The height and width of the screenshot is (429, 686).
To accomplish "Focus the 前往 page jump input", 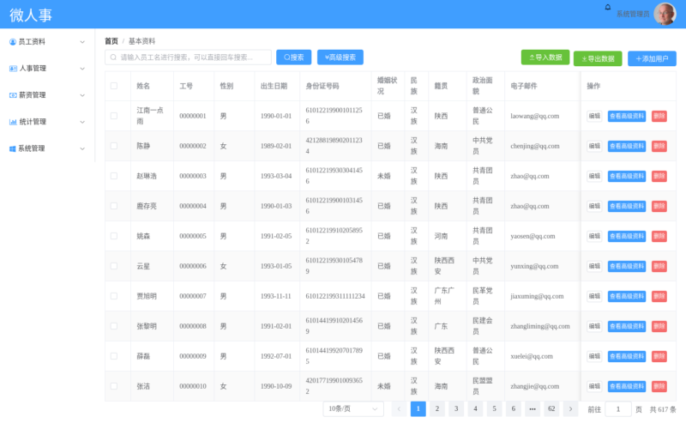I will (618, 409).
